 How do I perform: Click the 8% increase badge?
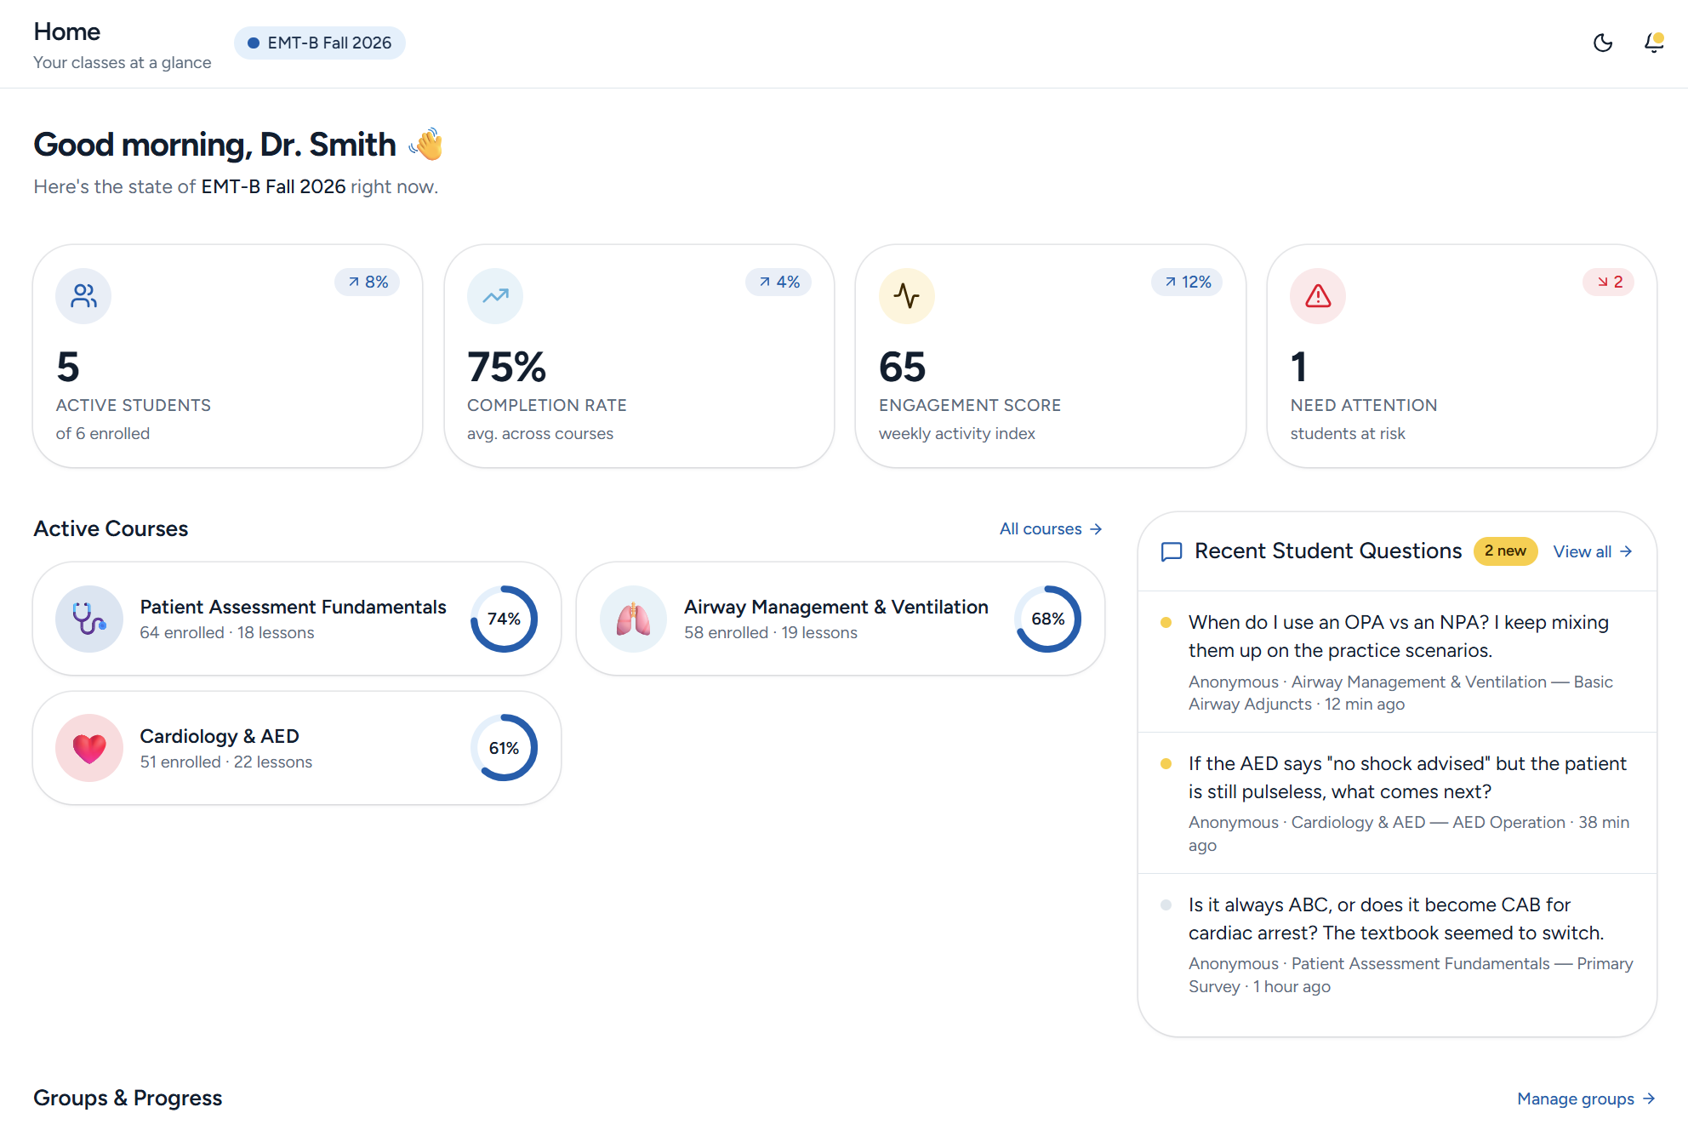(x=368, y=282)
